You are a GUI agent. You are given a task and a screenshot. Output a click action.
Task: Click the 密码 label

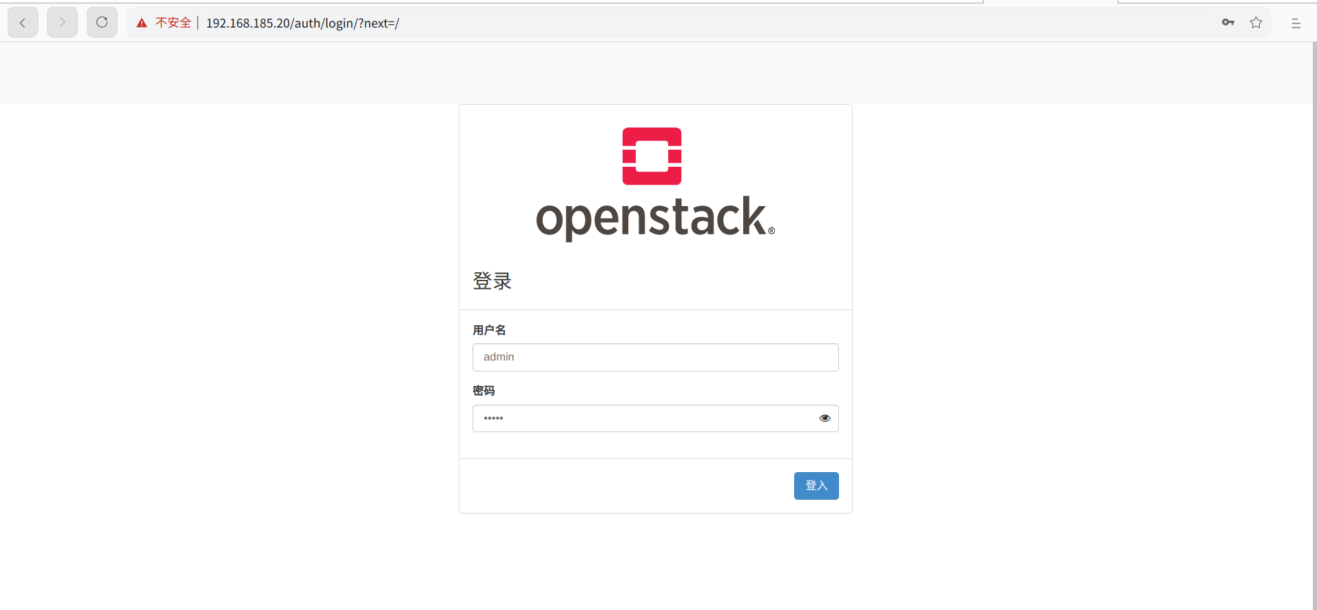[484, 391]
